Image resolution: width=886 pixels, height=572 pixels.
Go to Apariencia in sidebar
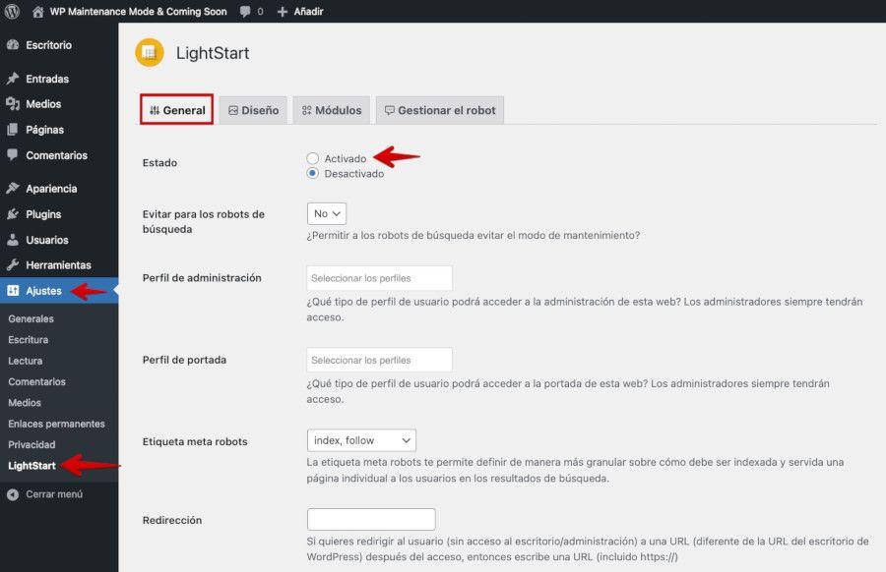pos(51,189)
